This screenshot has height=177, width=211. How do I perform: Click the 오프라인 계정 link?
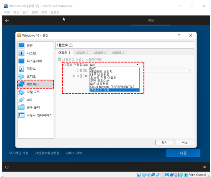[x=19, y=153]
